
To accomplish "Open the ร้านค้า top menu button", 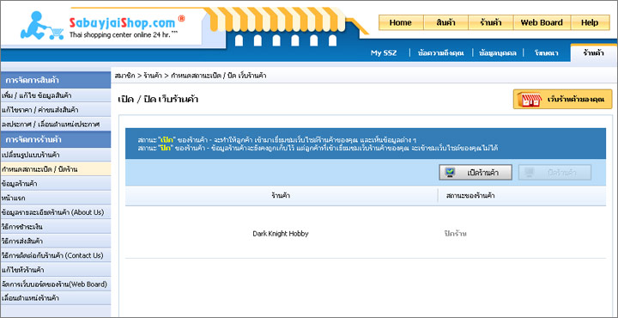I will (491, 22).
